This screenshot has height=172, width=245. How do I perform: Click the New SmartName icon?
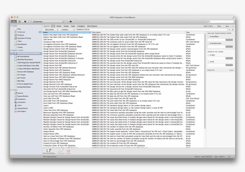(x=49, y=151)
